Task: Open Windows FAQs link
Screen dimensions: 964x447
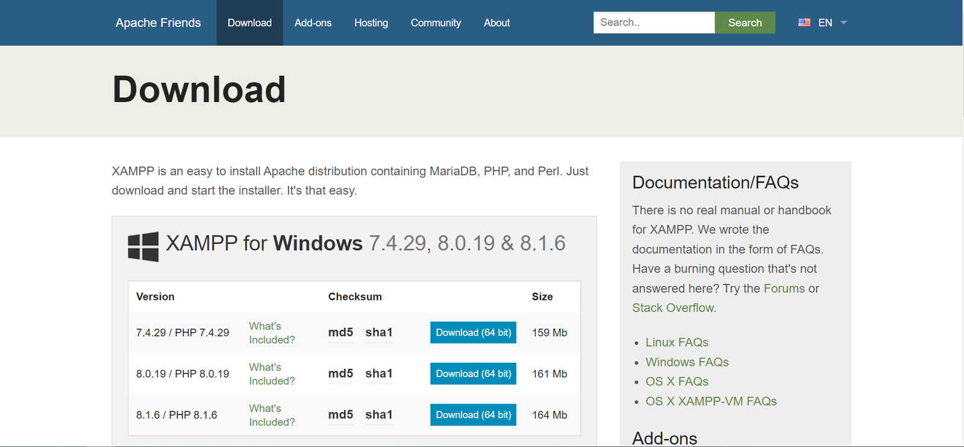Action: pyautogui.click(x=687, y=362)
